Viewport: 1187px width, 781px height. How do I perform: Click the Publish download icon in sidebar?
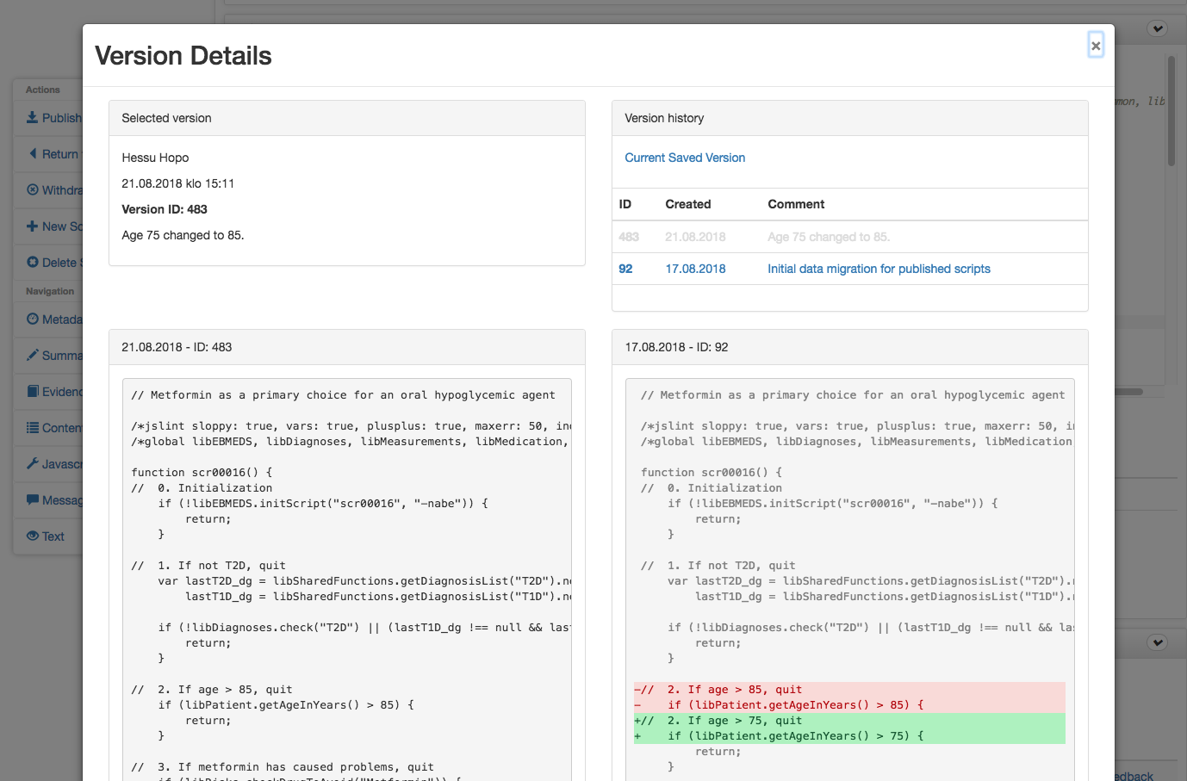pos(32,117)
